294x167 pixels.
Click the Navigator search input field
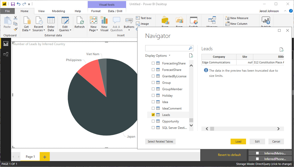(x=167, y=48)
